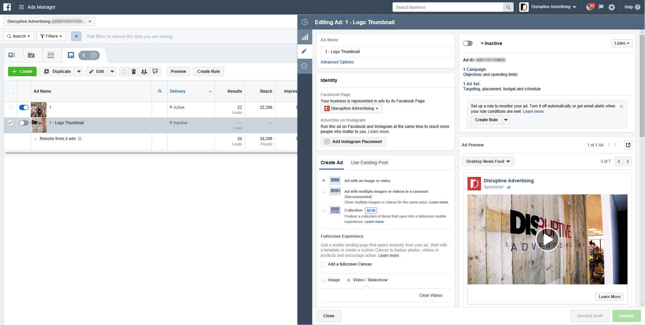Change the Desktop News Feed placement dropdown
This screenshot has height=325, width=645.
[x=488, y=161]
